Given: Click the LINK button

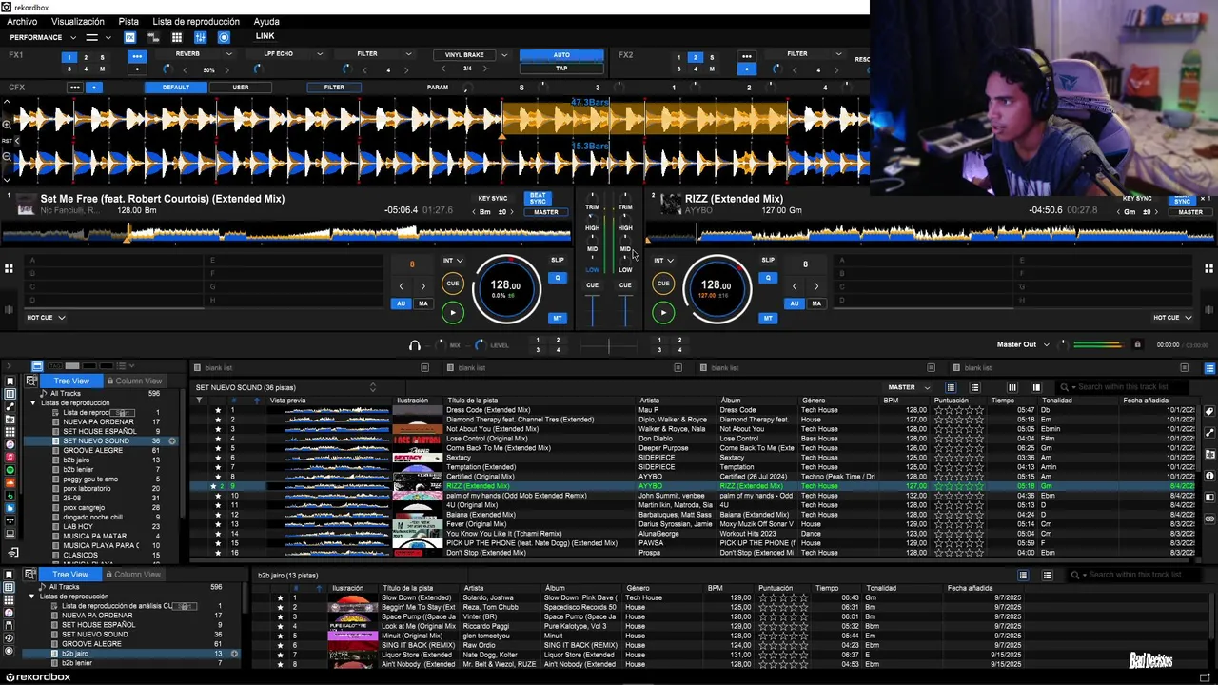Looking at the screenshot, I should [x=265, y=36].
